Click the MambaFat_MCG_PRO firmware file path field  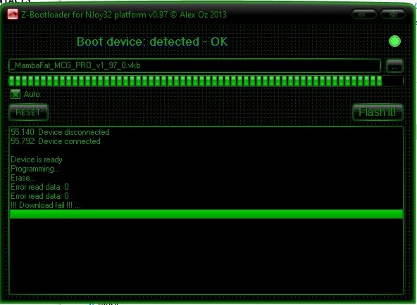[x=194, y=65]
